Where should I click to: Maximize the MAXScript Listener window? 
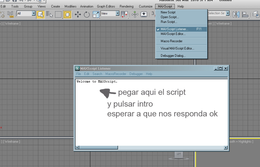click(x=221, y=69)
